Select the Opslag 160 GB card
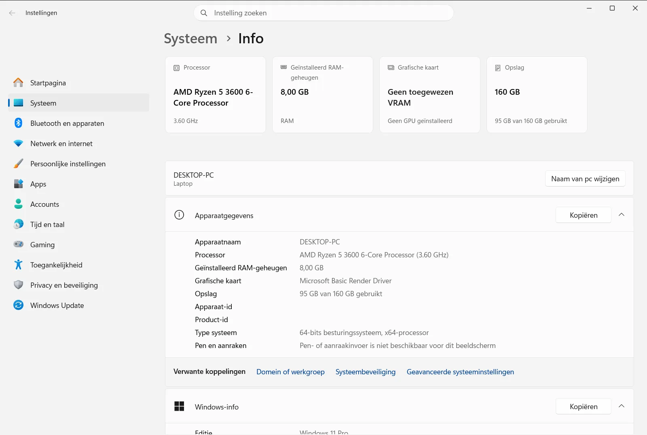This screenshot has height=435, width=647. (x=537, y=95)
